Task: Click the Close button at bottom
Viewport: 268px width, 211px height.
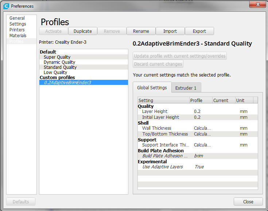Action: [x=248, y=202]
